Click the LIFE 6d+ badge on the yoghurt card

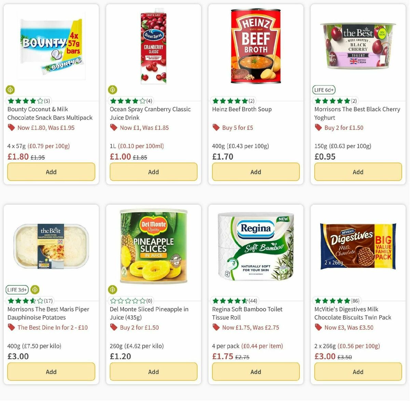(324, 90)
